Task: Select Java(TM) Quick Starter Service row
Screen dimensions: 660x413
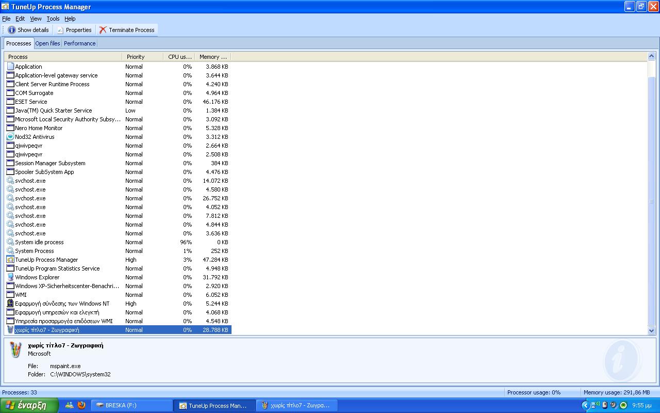Action: (x=118, y=110)
